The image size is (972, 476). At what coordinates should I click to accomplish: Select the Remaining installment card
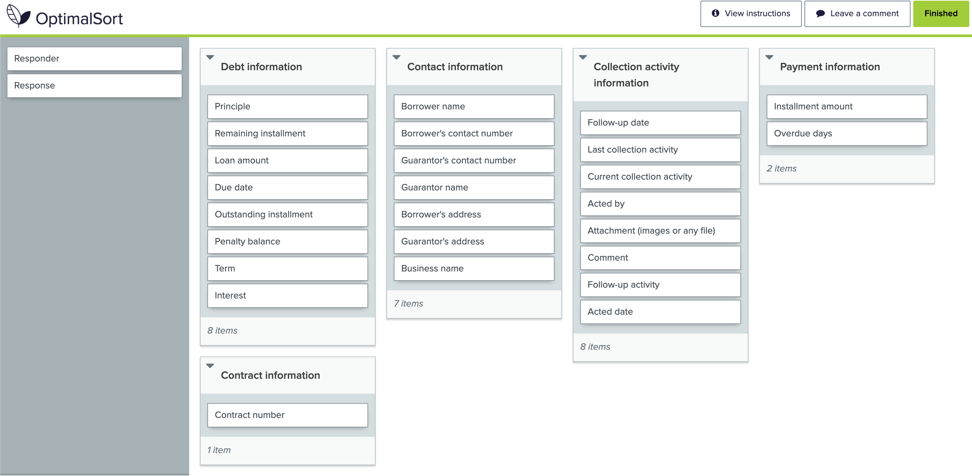[287, 134]
